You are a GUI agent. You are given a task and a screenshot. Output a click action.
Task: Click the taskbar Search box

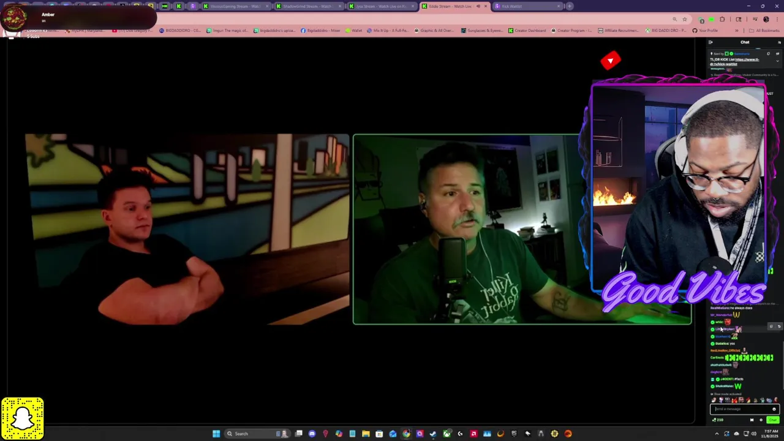[257, 434]
